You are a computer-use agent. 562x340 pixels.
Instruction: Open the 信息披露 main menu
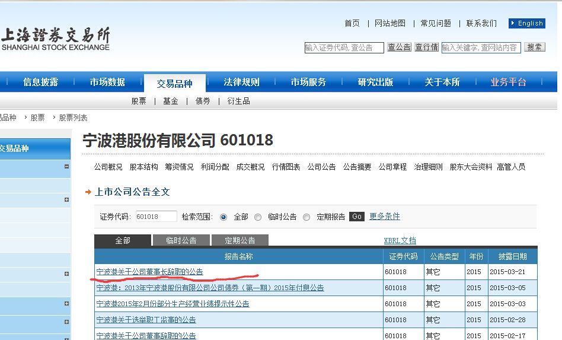point(40,82)
